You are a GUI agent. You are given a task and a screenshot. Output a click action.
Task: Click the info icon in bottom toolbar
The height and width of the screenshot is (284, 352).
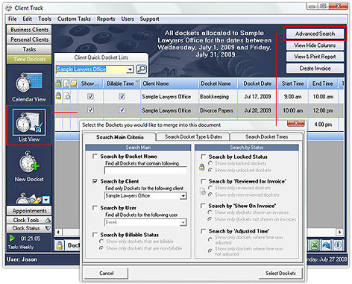338,245
